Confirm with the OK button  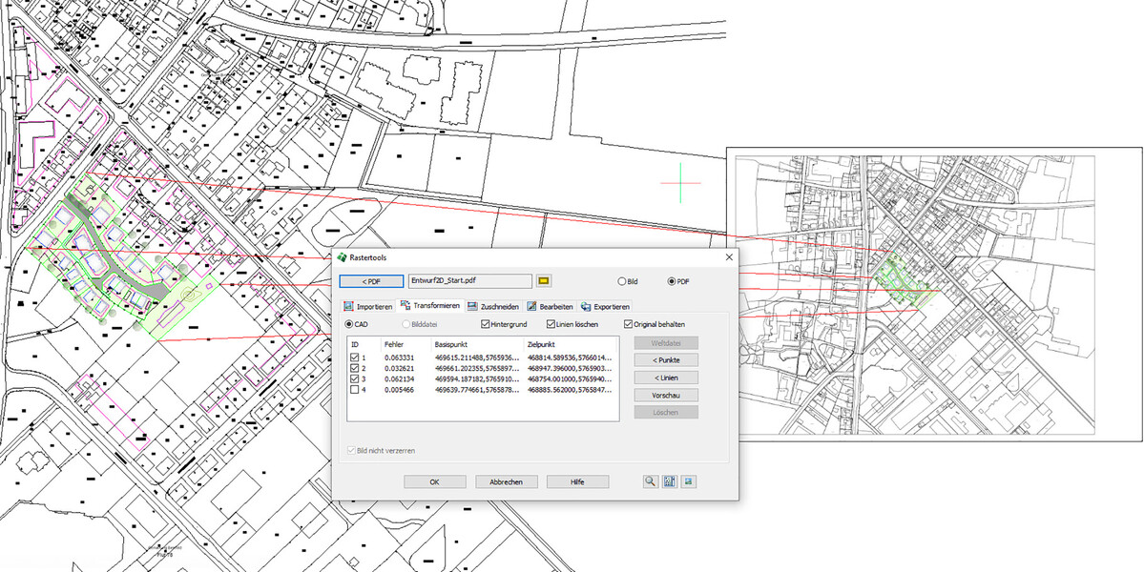(435, 481)
